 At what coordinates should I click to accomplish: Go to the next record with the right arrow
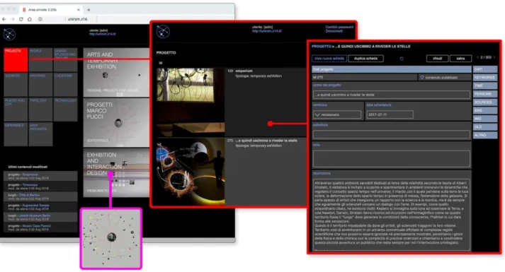494,57
